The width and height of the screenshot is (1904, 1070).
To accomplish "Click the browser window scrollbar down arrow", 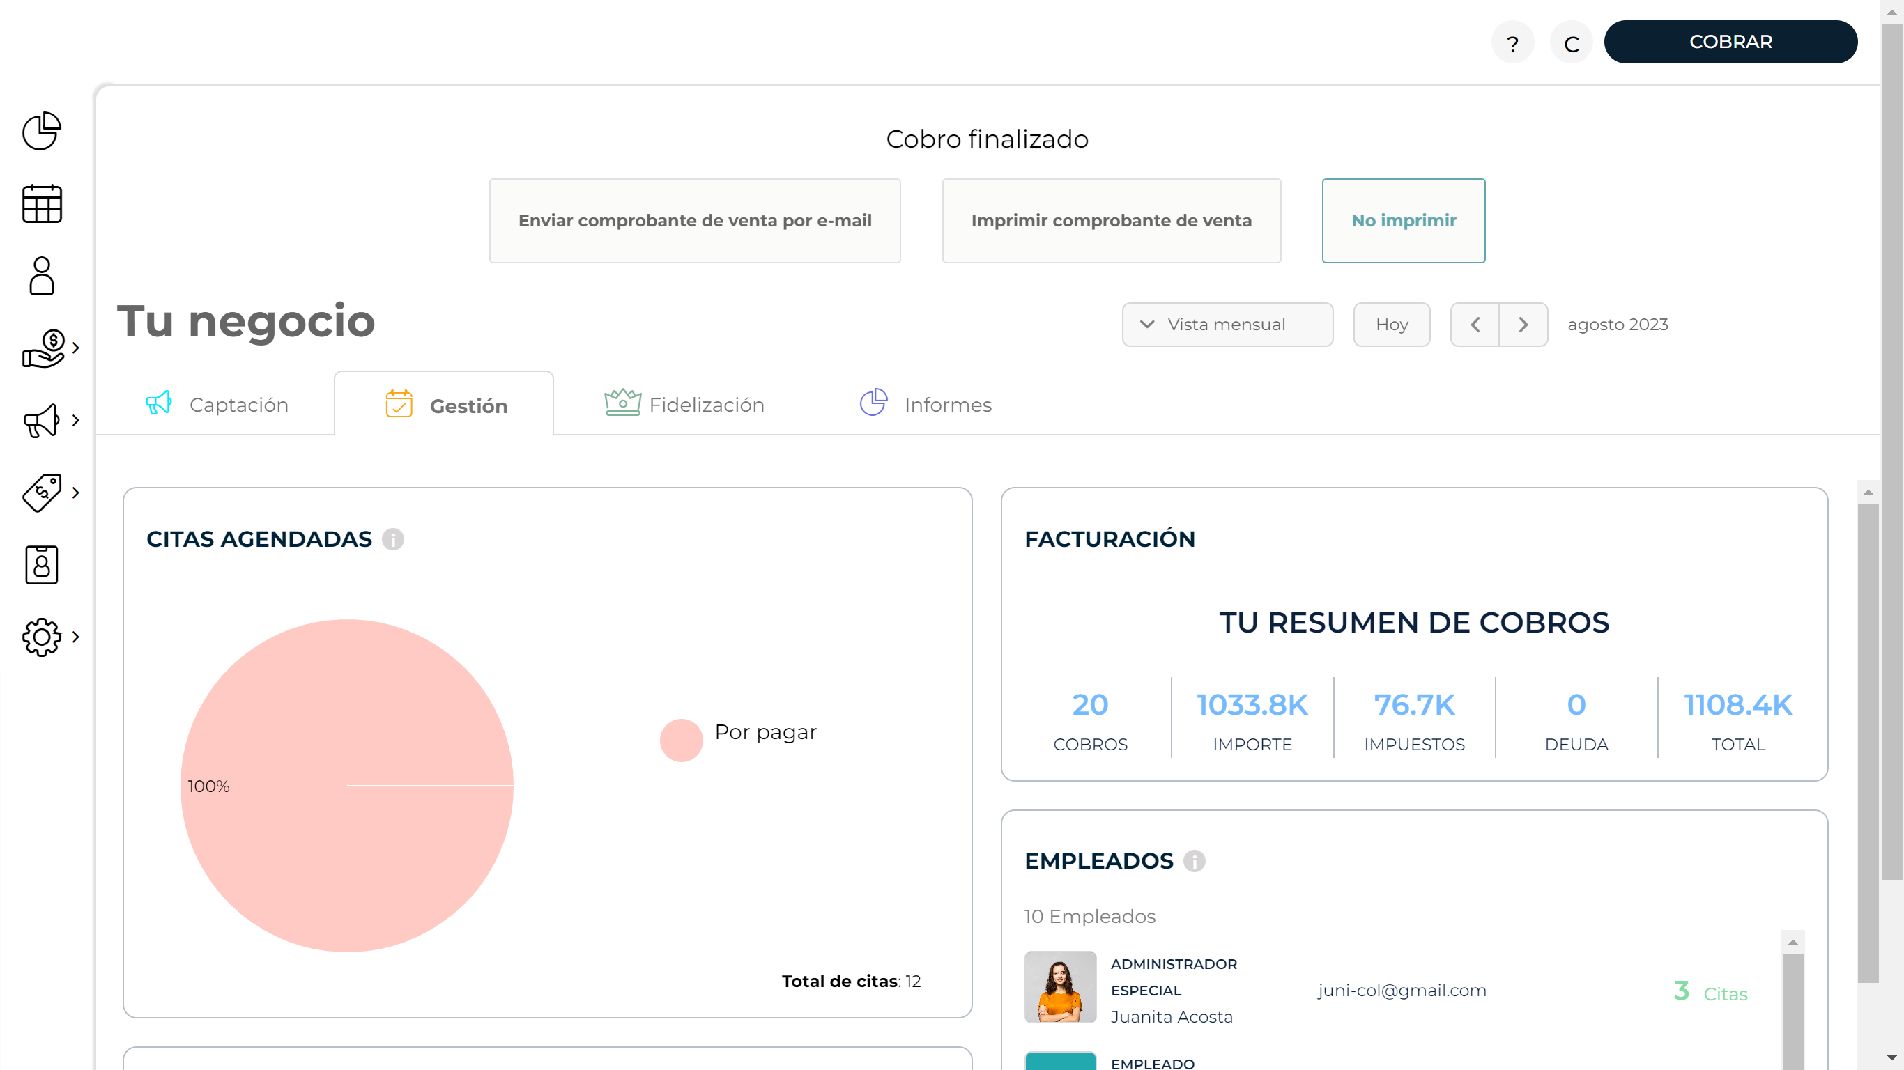I will (1892, 1057).
